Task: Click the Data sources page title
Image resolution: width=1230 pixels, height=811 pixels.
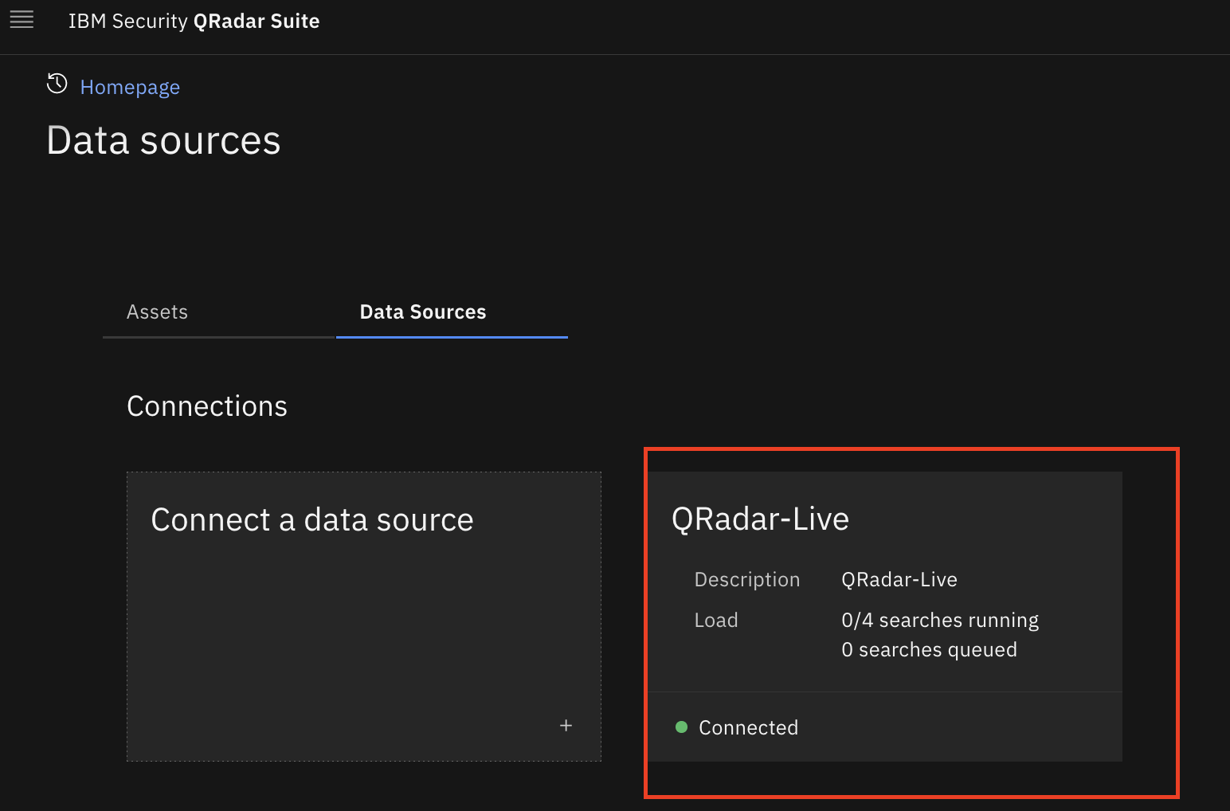Action: click(163, 140)
